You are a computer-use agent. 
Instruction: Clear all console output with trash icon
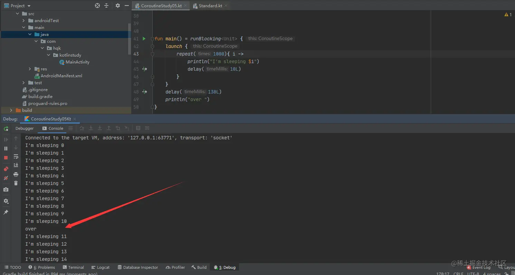point(16,183)
